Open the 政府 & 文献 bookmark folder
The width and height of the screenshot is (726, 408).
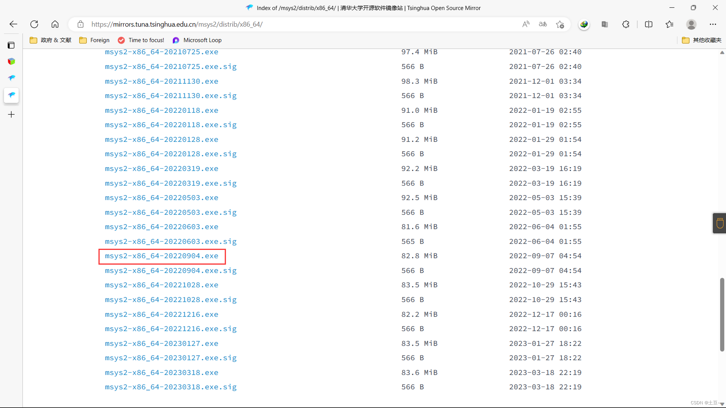tap(50, 40)
